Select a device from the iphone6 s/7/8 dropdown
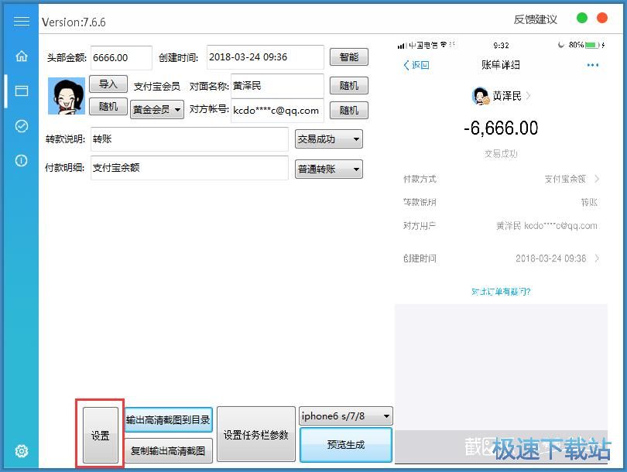The image size is (627, 472). (345, 415)
